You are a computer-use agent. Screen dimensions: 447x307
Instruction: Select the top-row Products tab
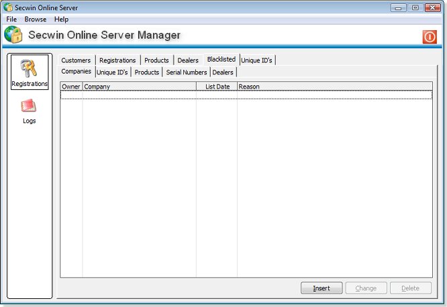tap(156, 60)
